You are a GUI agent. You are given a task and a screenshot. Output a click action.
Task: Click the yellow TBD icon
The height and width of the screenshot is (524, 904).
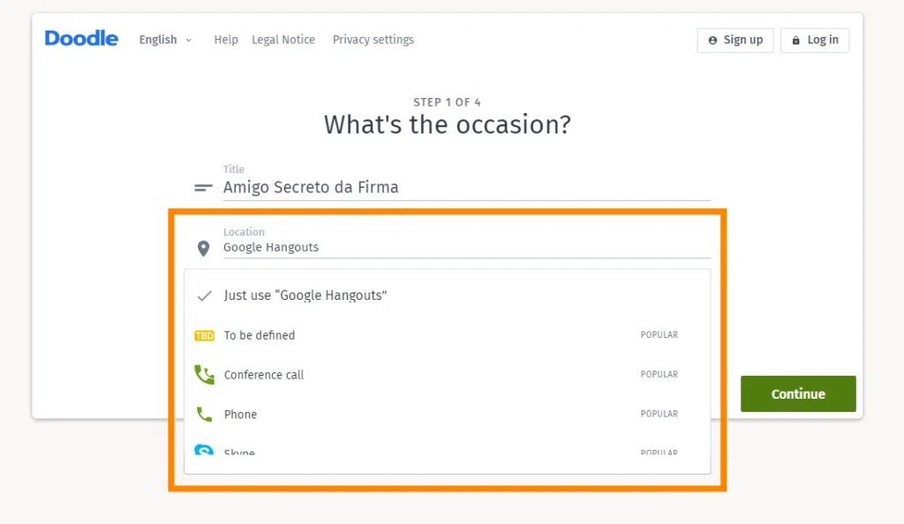coord(204,336)
